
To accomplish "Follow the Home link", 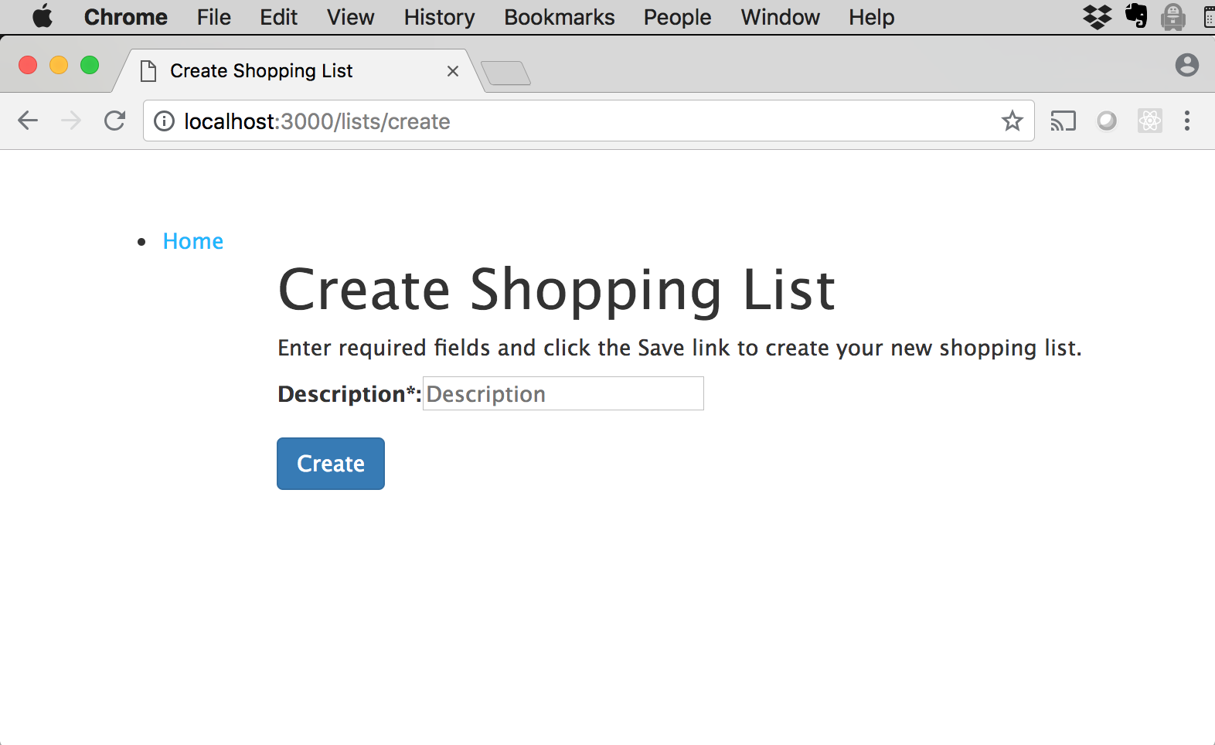I will point(193,241).
